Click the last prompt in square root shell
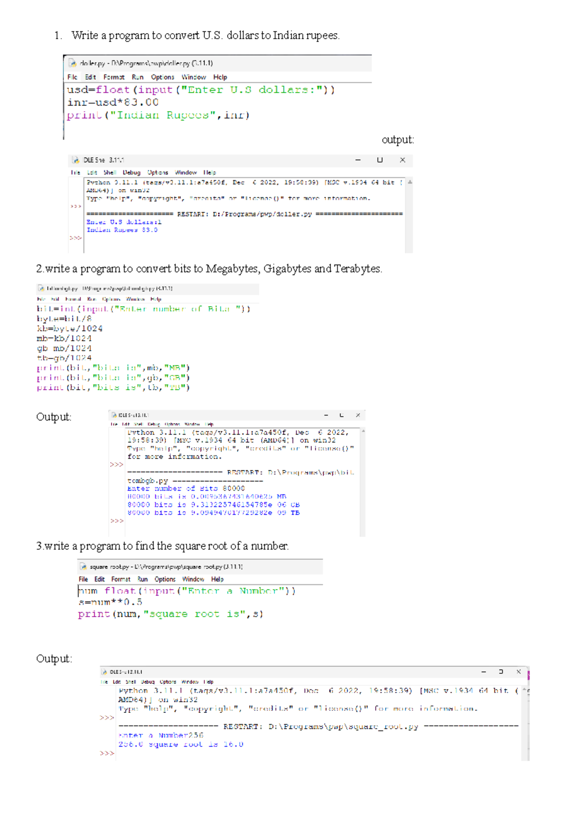This screenshot has width=585, height=829. click(107, 753)
